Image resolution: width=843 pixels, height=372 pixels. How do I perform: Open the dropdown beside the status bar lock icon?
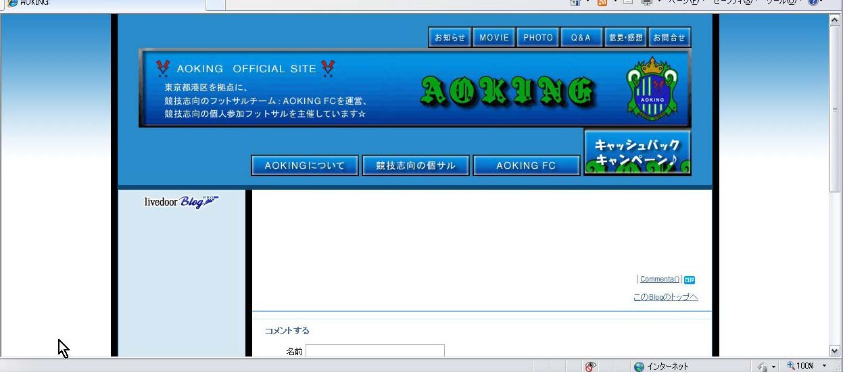click(773, 367)
